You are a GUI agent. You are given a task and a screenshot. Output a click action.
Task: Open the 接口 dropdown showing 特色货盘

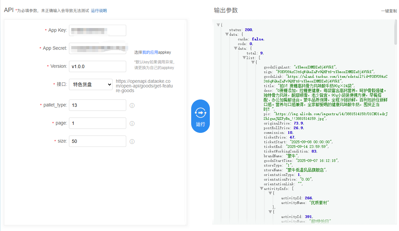click(91, 84)
